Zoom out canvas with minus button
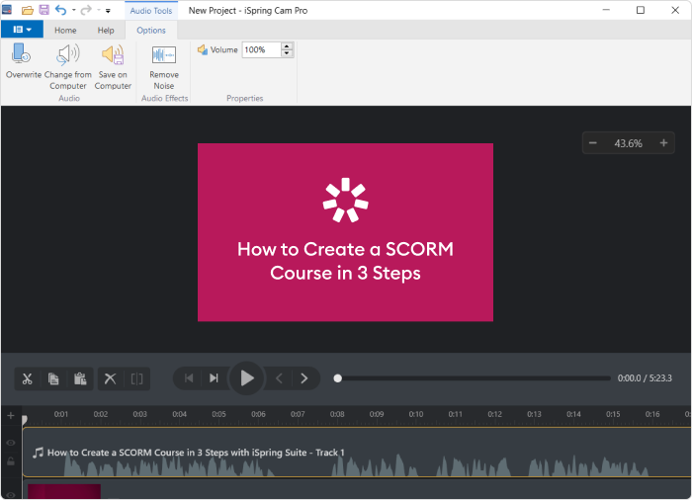Viewport: 692px width, 500px height. point(593,143)
